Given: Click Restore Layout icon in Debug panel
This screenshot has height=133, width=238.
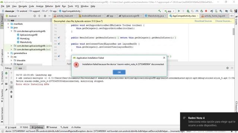Looking at the screenshot, I should pyautogui.click(x=6, y=84).
